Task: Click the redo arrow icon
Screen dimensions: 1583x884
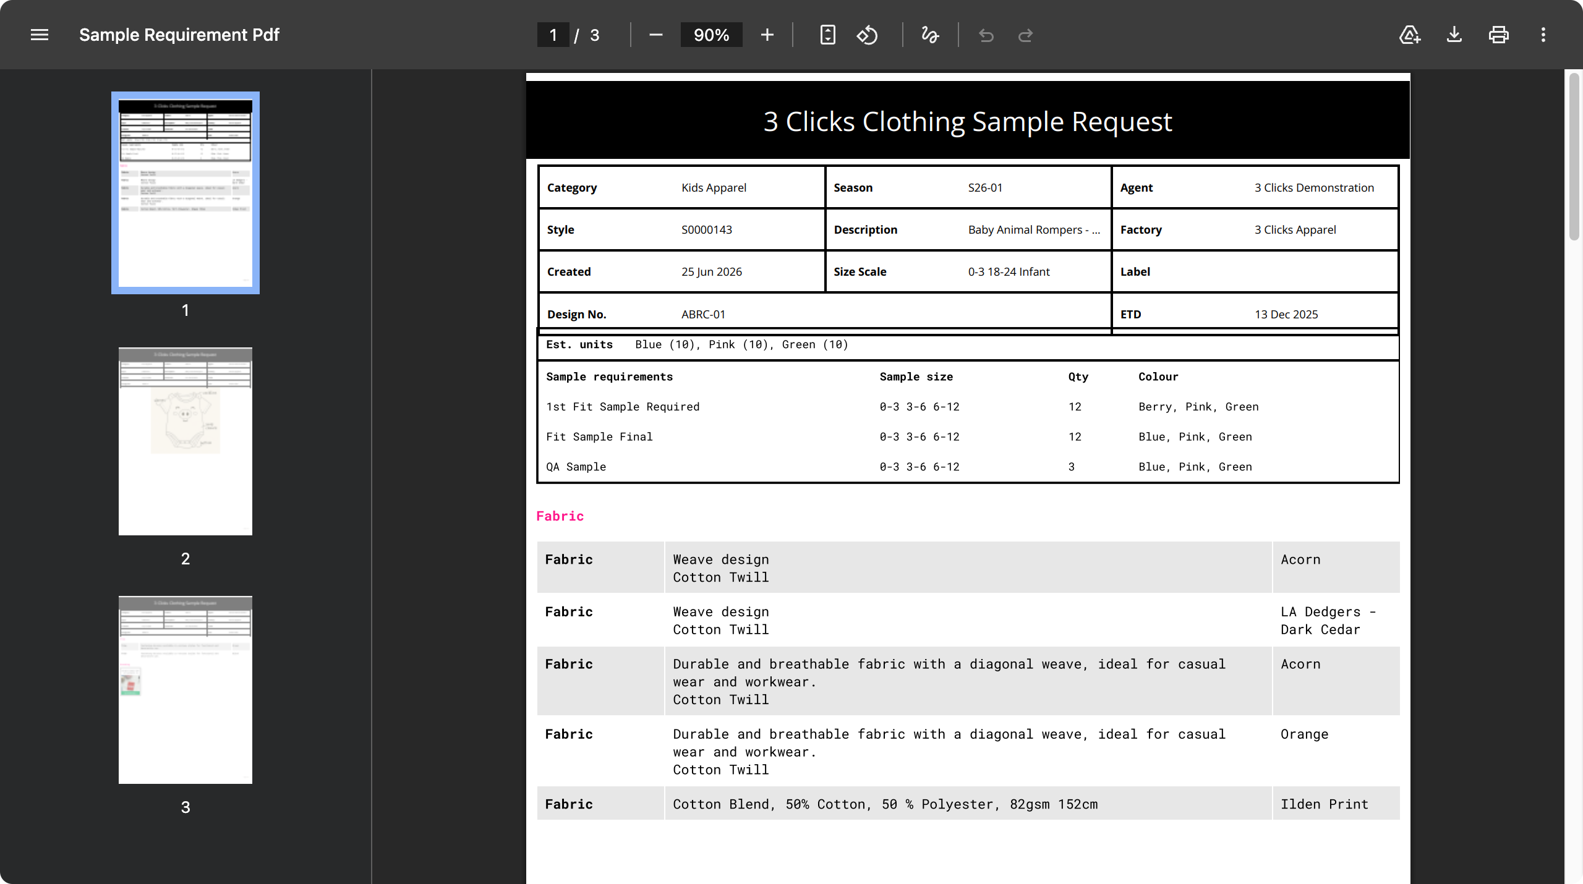Action: click(1026, 35)
